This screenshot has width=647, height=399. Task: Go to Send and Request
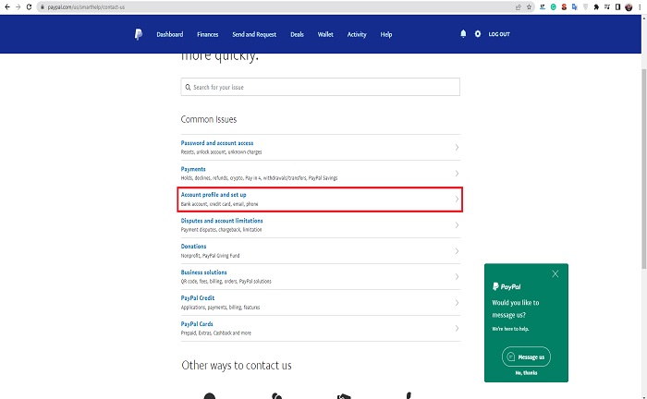click(254, 34)
